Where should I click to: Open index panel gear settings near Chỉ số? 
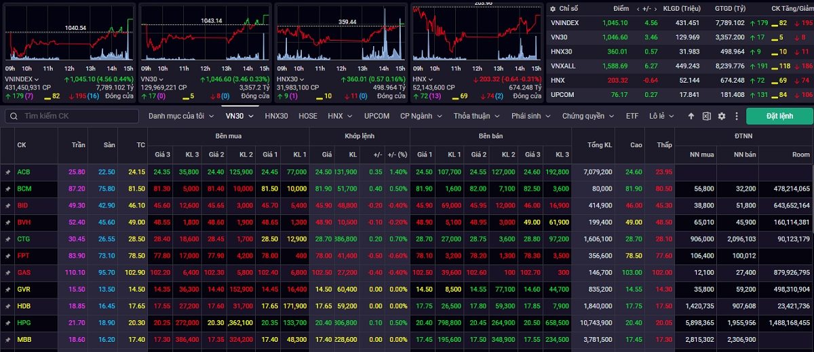click(x=551, y=8)
